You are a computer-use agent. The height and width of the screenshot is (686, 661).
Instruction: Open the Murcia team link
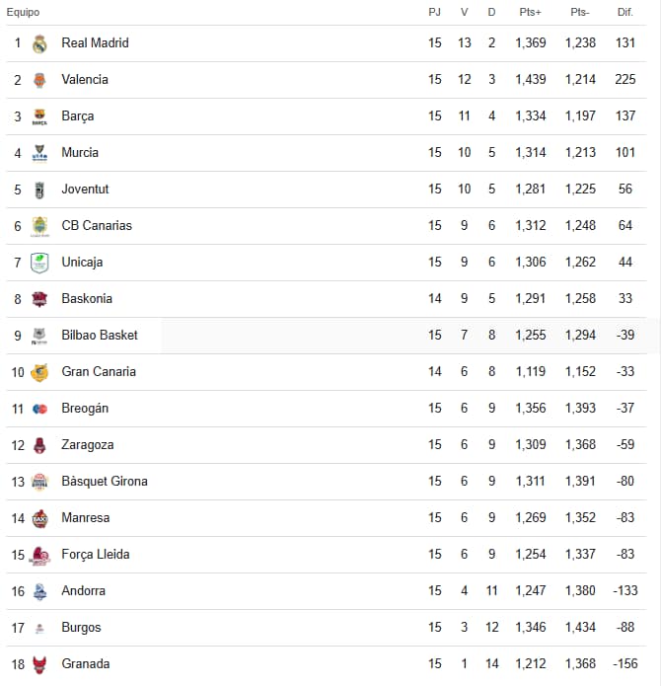tap(80, 153)
